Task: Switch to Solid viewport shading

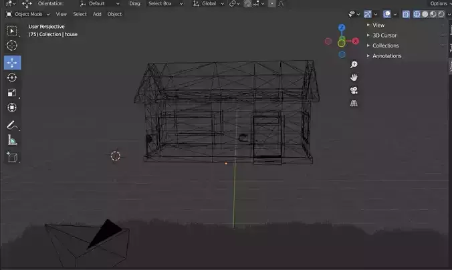Action: 425,14
